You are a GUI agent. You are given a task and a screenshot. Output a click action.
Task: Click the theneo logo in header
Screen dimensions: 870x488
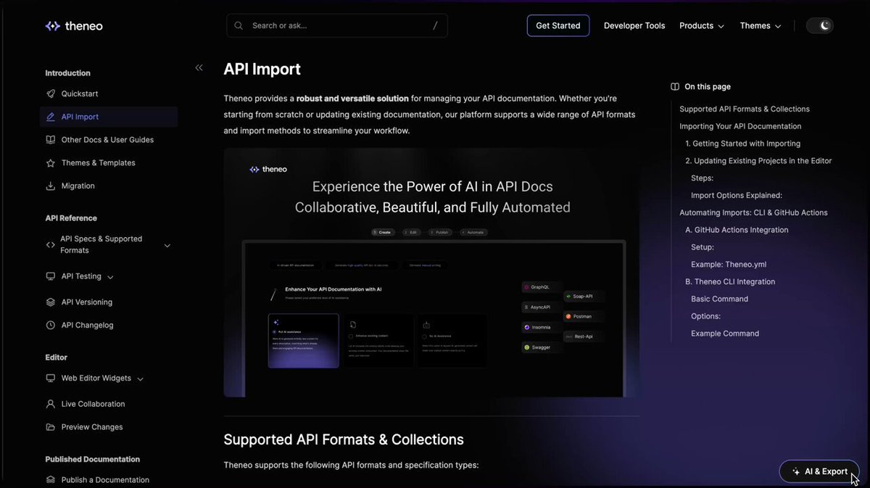pos(74,26)
